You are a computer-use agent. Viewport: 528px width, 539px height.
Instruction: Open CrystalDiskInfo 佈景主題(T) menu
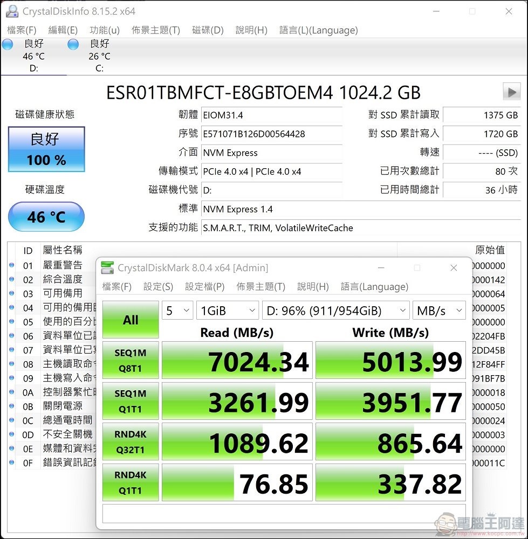tap(156, 30)
